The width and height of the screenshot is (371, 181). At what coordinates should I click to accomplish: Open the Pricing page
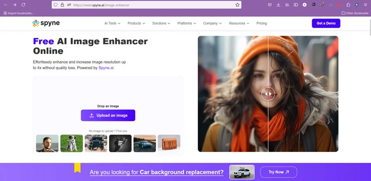pos(262,23)
